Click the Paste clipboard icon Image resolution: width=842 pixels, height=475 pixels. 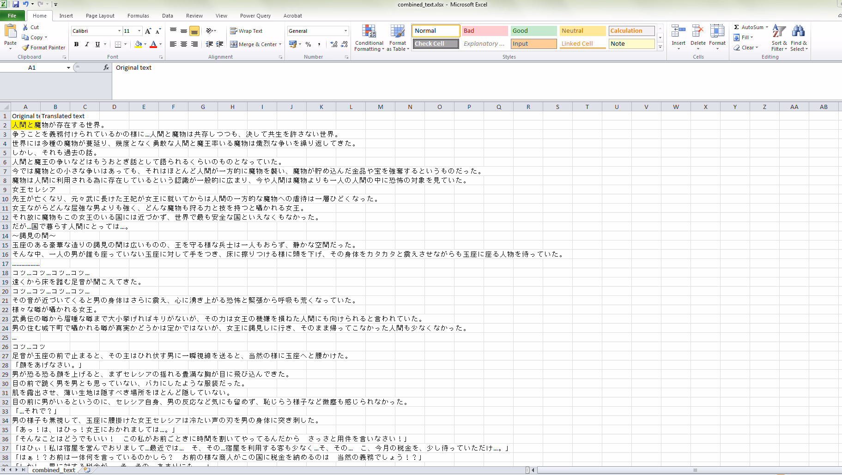pos(10,32)
